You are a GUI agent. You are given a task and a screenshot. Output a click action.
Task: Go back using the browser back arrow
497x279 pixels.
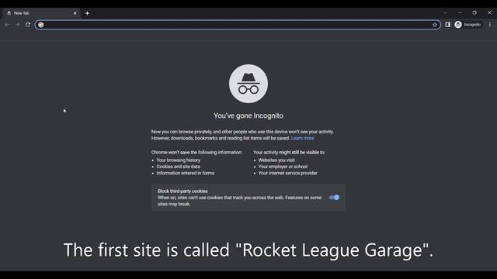(7, 25)
